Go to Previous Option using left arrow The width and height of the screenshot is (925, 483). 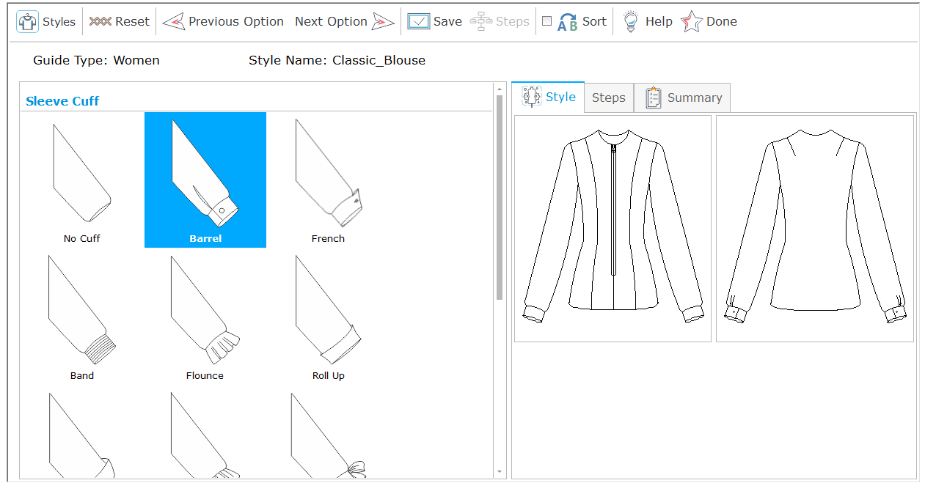click(x=173, y=21)
